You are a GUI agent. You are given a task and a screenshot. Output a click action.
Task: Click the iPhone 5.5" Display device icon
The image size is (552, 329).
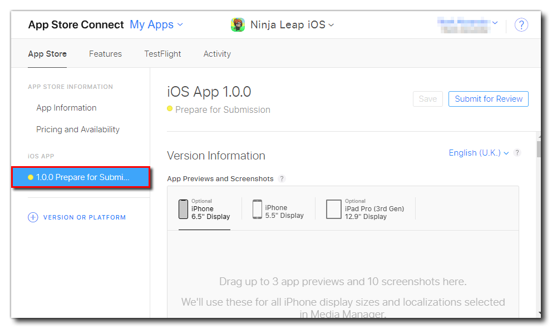(x=257, y=210)
